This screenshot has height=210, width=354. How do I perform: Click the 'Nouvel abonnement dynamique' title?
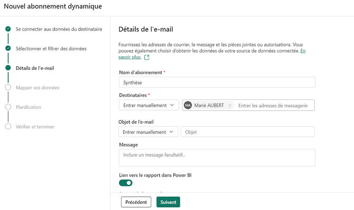click(53, 6)
